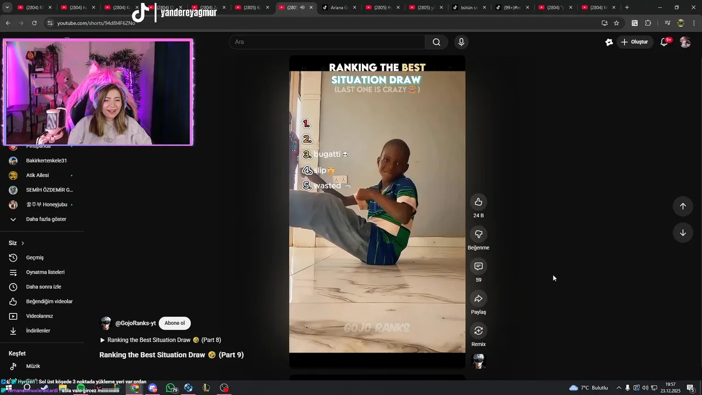Open Chrome extensions puzzle icon
Image resolution: width=702 pixels, height=395 pixels.
[x=648, y=23]
